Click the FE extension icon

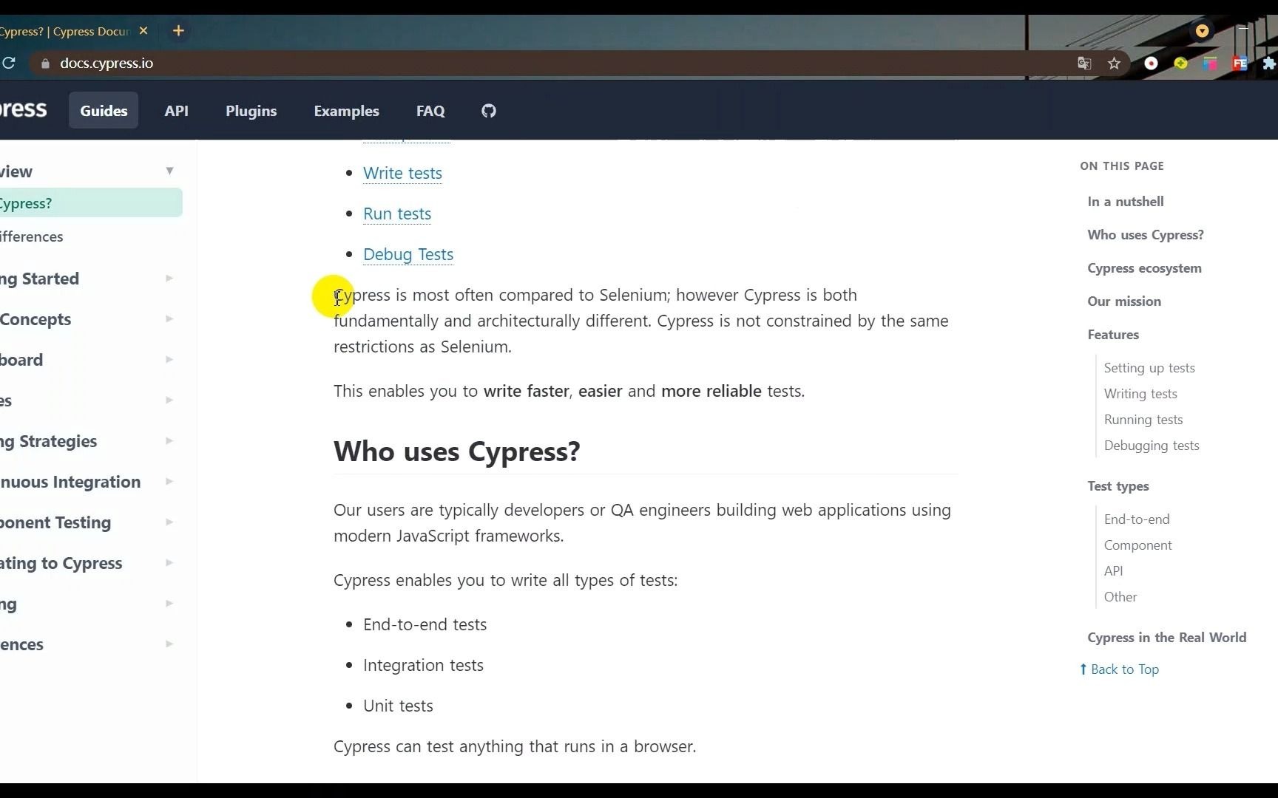point(1240,64)
